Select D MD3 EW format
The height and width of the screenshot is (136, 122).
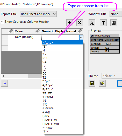click(x=62, y=120)
